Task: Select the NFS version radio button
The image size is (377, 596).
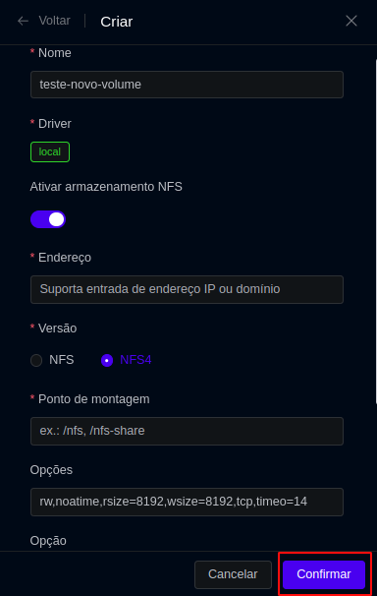Action: (36, 360)
